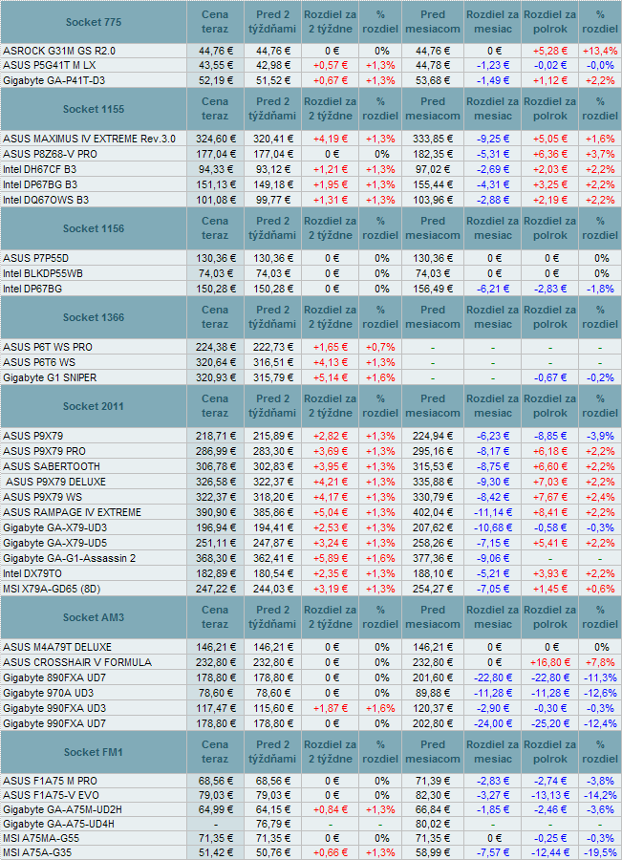
Task: Click the Socket 2011 section header
Action: click(94, 406)
